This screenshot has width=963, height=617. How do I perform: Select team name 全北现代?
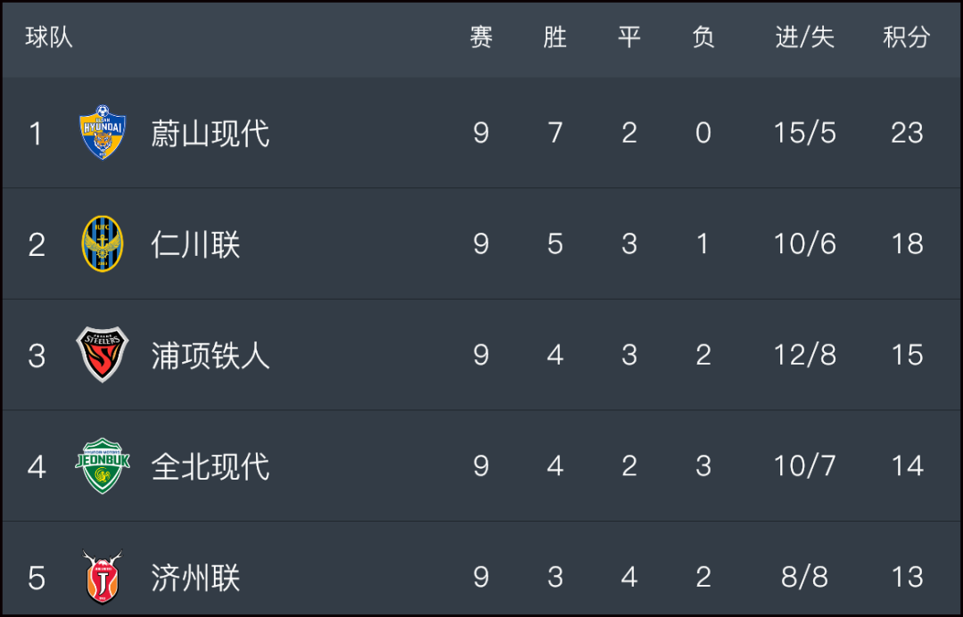(x=210, y=466)
